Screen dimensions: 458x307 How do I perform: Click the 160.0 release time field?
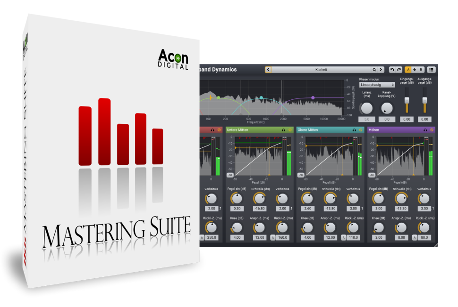pos(283,238)
